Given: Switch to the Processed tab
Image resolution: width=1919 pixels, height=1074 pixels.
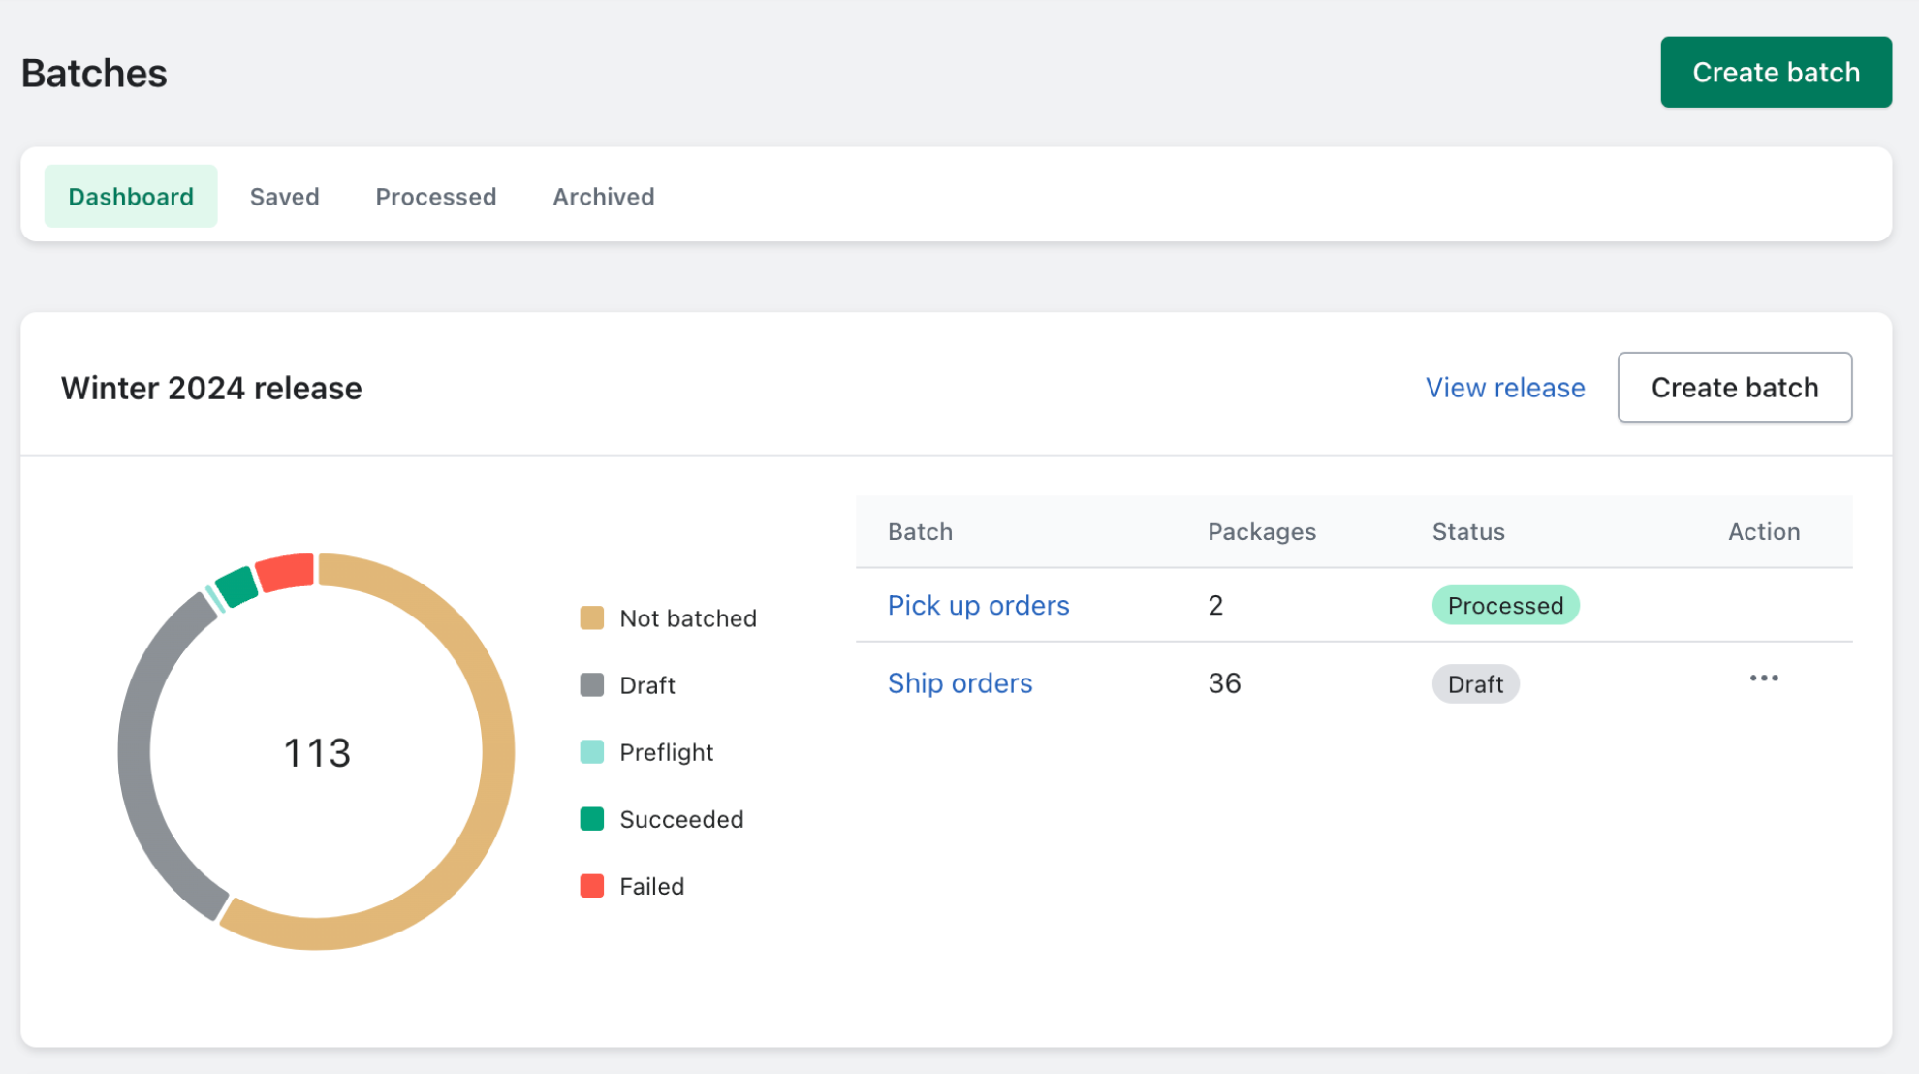Looking at the screenshot, I should 435,197.
